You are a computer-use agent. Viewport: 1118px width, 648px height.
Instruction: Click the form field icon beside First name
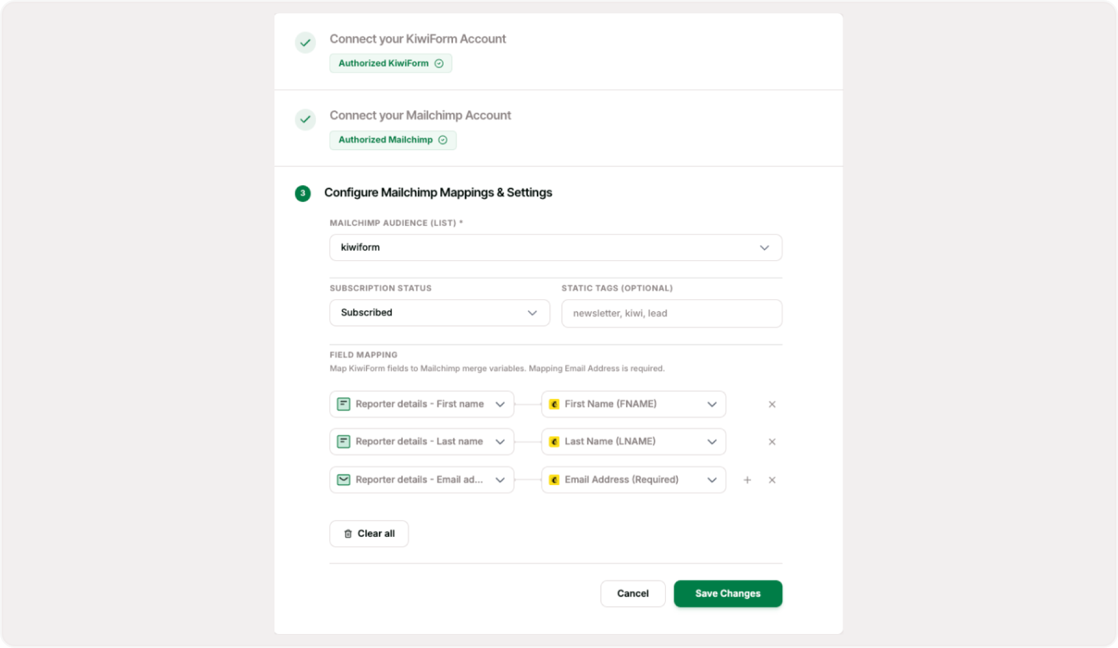point(344,404)
